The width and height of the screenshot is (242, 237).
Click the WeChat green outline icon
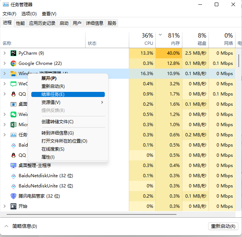coord(13,84)
